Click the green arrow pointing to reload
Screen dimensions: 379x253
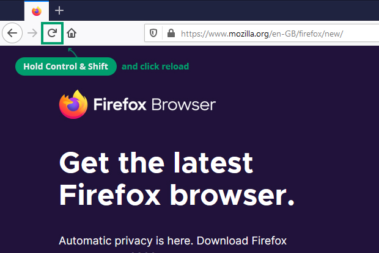[x=73, y=52]
